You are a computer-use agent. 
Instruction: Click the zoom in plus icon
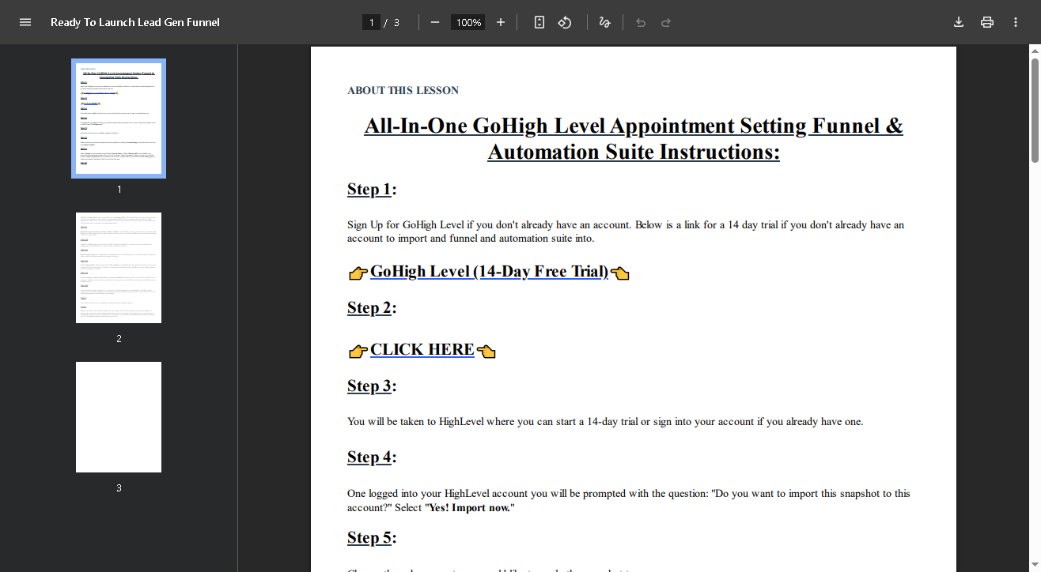pyautogui.click(x=501, y=22)
